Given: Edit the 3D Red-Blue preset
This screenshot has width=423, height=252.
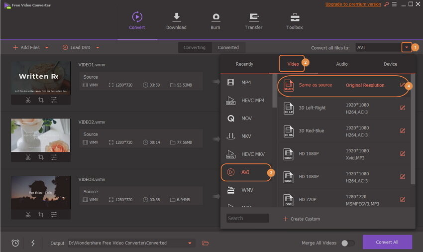Looking at the screenshot, I should [x=402, y=131].
